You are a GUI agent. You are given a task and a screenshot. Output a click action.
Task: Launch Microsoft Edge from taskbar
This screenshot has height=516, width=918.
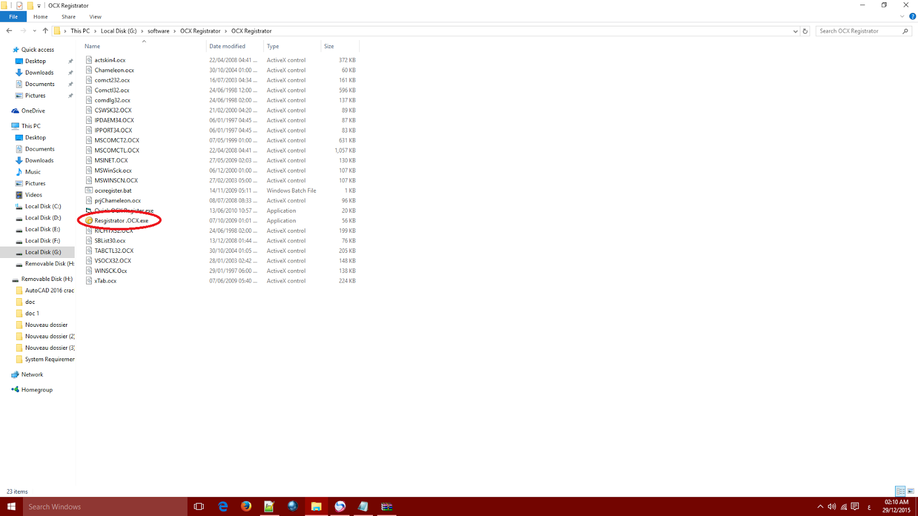point(223,507)
